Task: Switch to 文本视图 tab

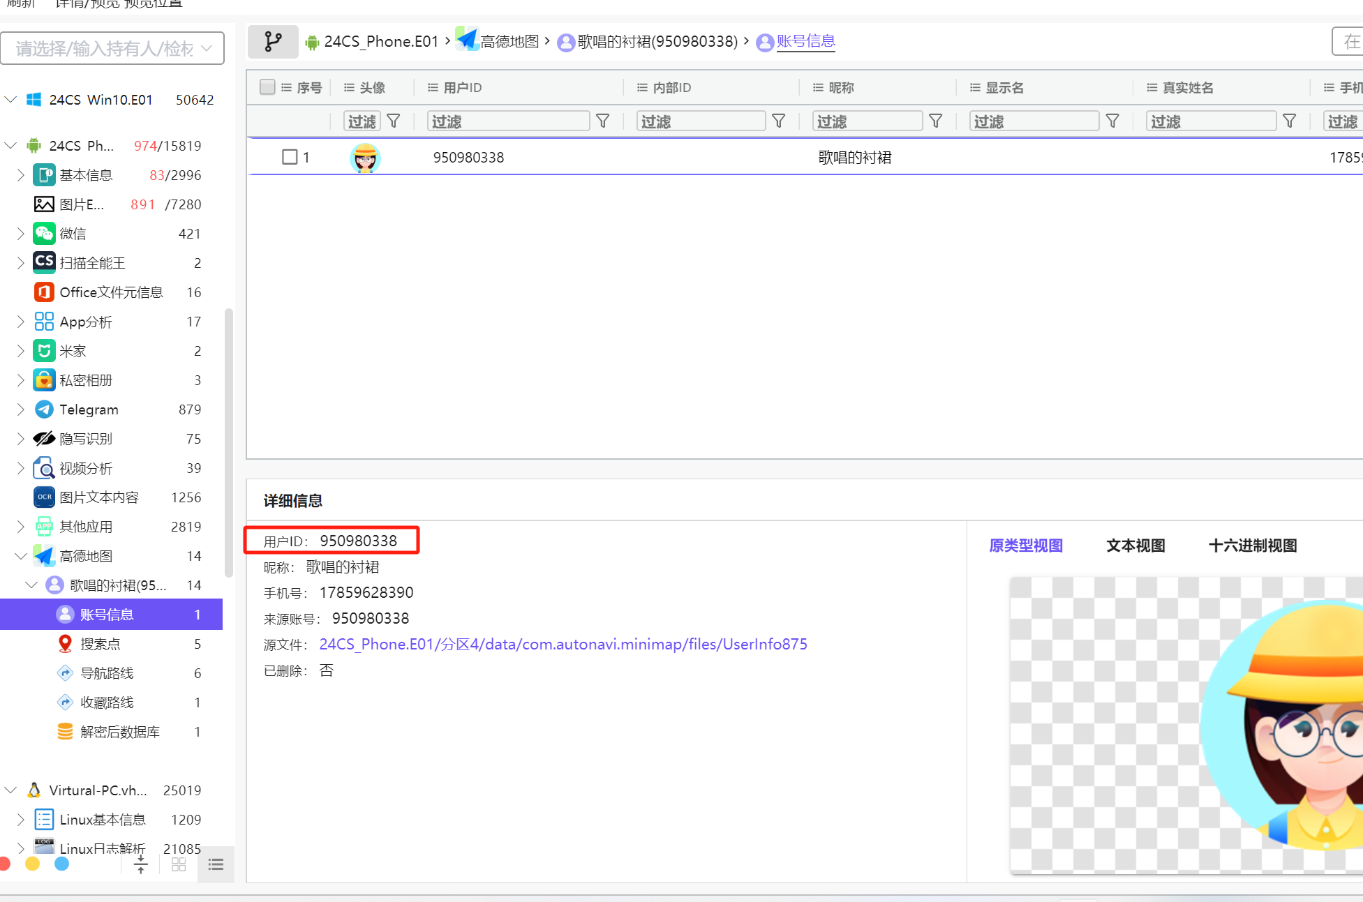Action: click(x=1135, y=546)
